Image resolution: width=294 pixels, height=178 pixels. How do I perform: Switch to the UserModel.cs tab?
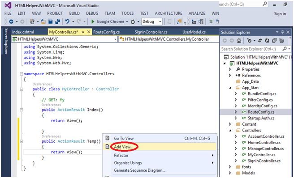pyautogui.click(x=194, y=32)
